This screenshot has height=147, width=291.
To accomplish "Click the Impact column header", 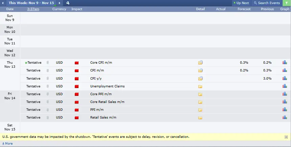I will [77, 9].
